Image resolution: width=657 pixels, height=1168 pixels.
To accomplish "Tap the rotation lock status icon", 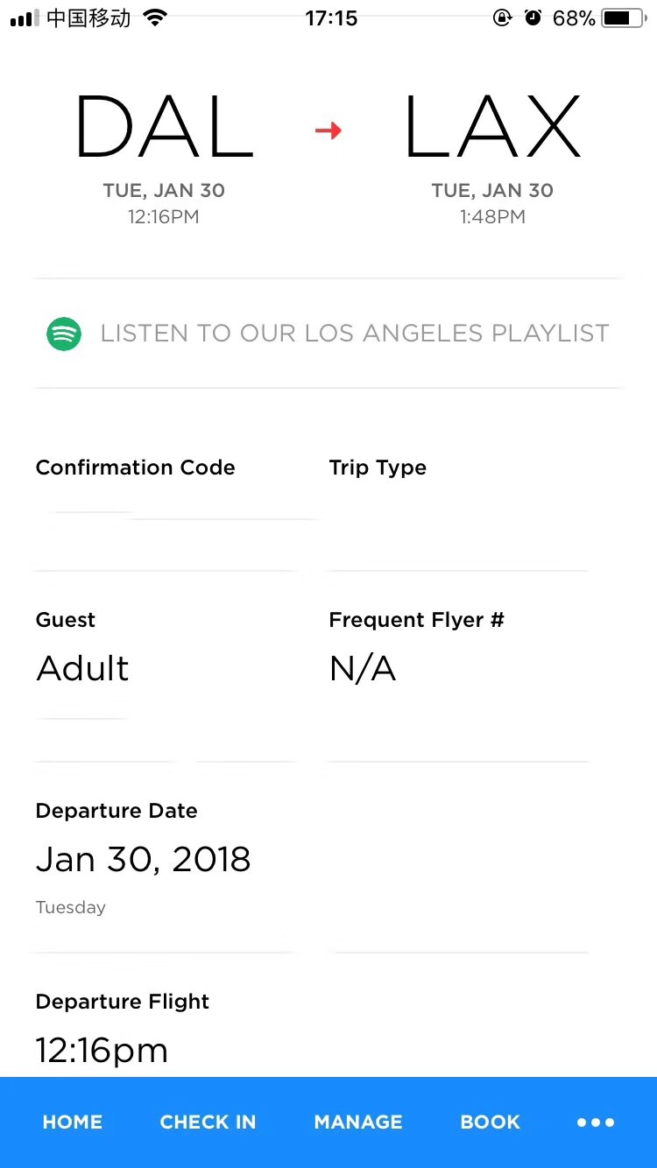I will (x=502, y=18).
